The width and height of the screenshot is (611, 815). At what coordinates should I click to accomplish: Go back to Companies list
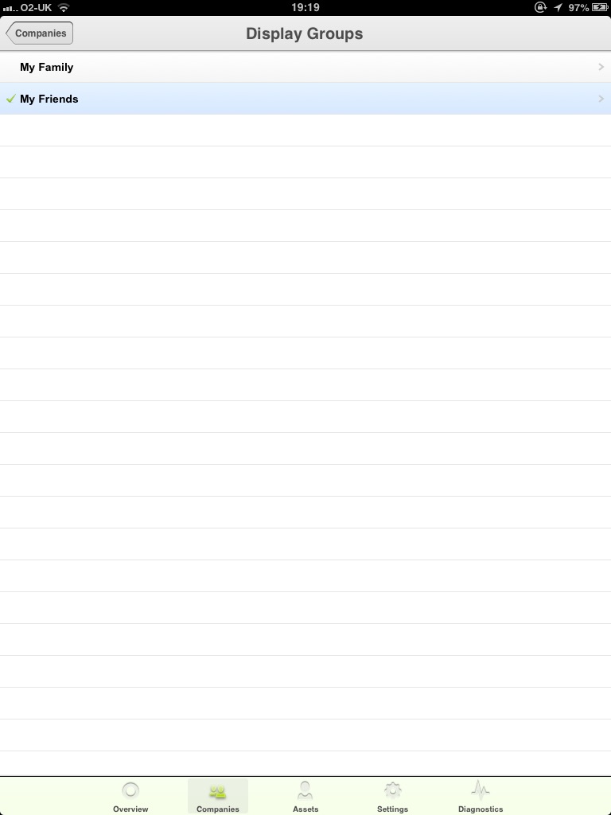(x=40, y=33)
